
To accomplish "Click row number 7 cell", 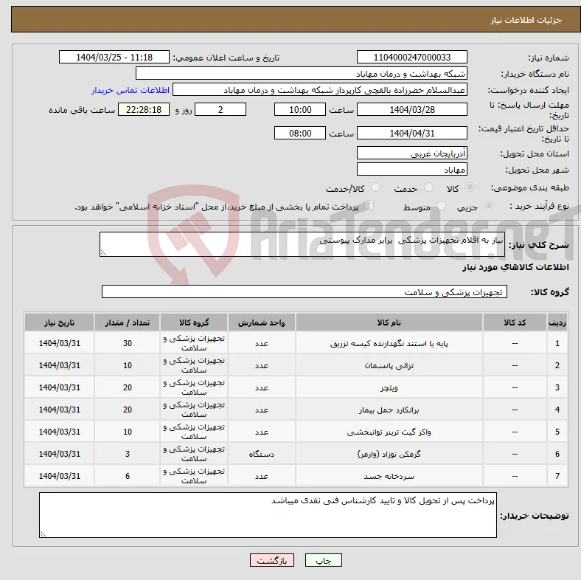I will pos(557,476).
